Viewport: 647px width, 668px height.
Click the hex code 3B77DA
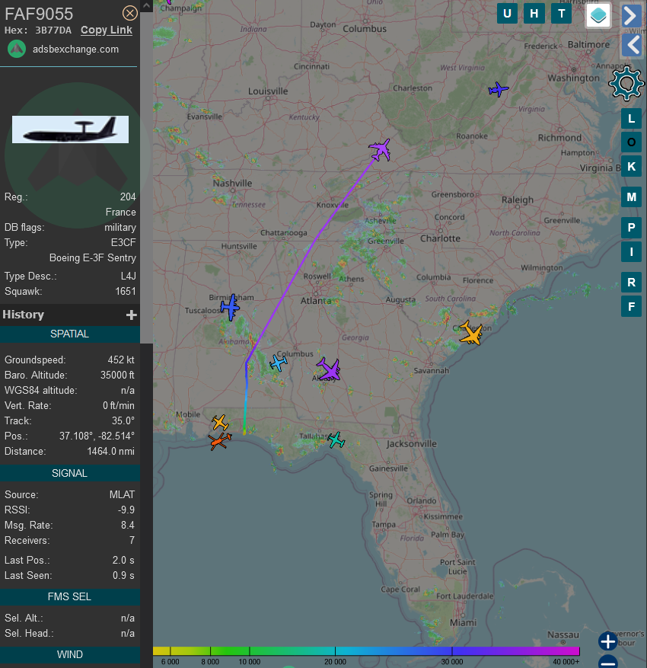[53, 30]
